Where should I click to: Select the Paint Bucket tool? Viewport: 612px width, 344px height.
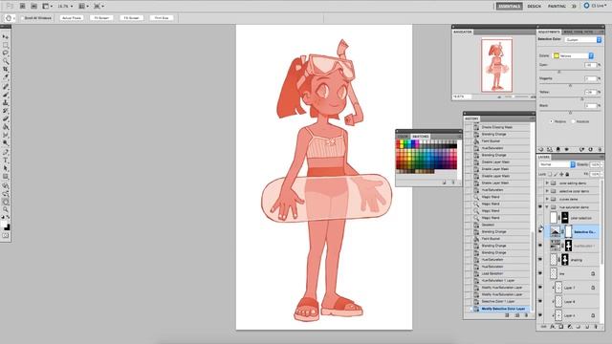(x=6, y=127)
